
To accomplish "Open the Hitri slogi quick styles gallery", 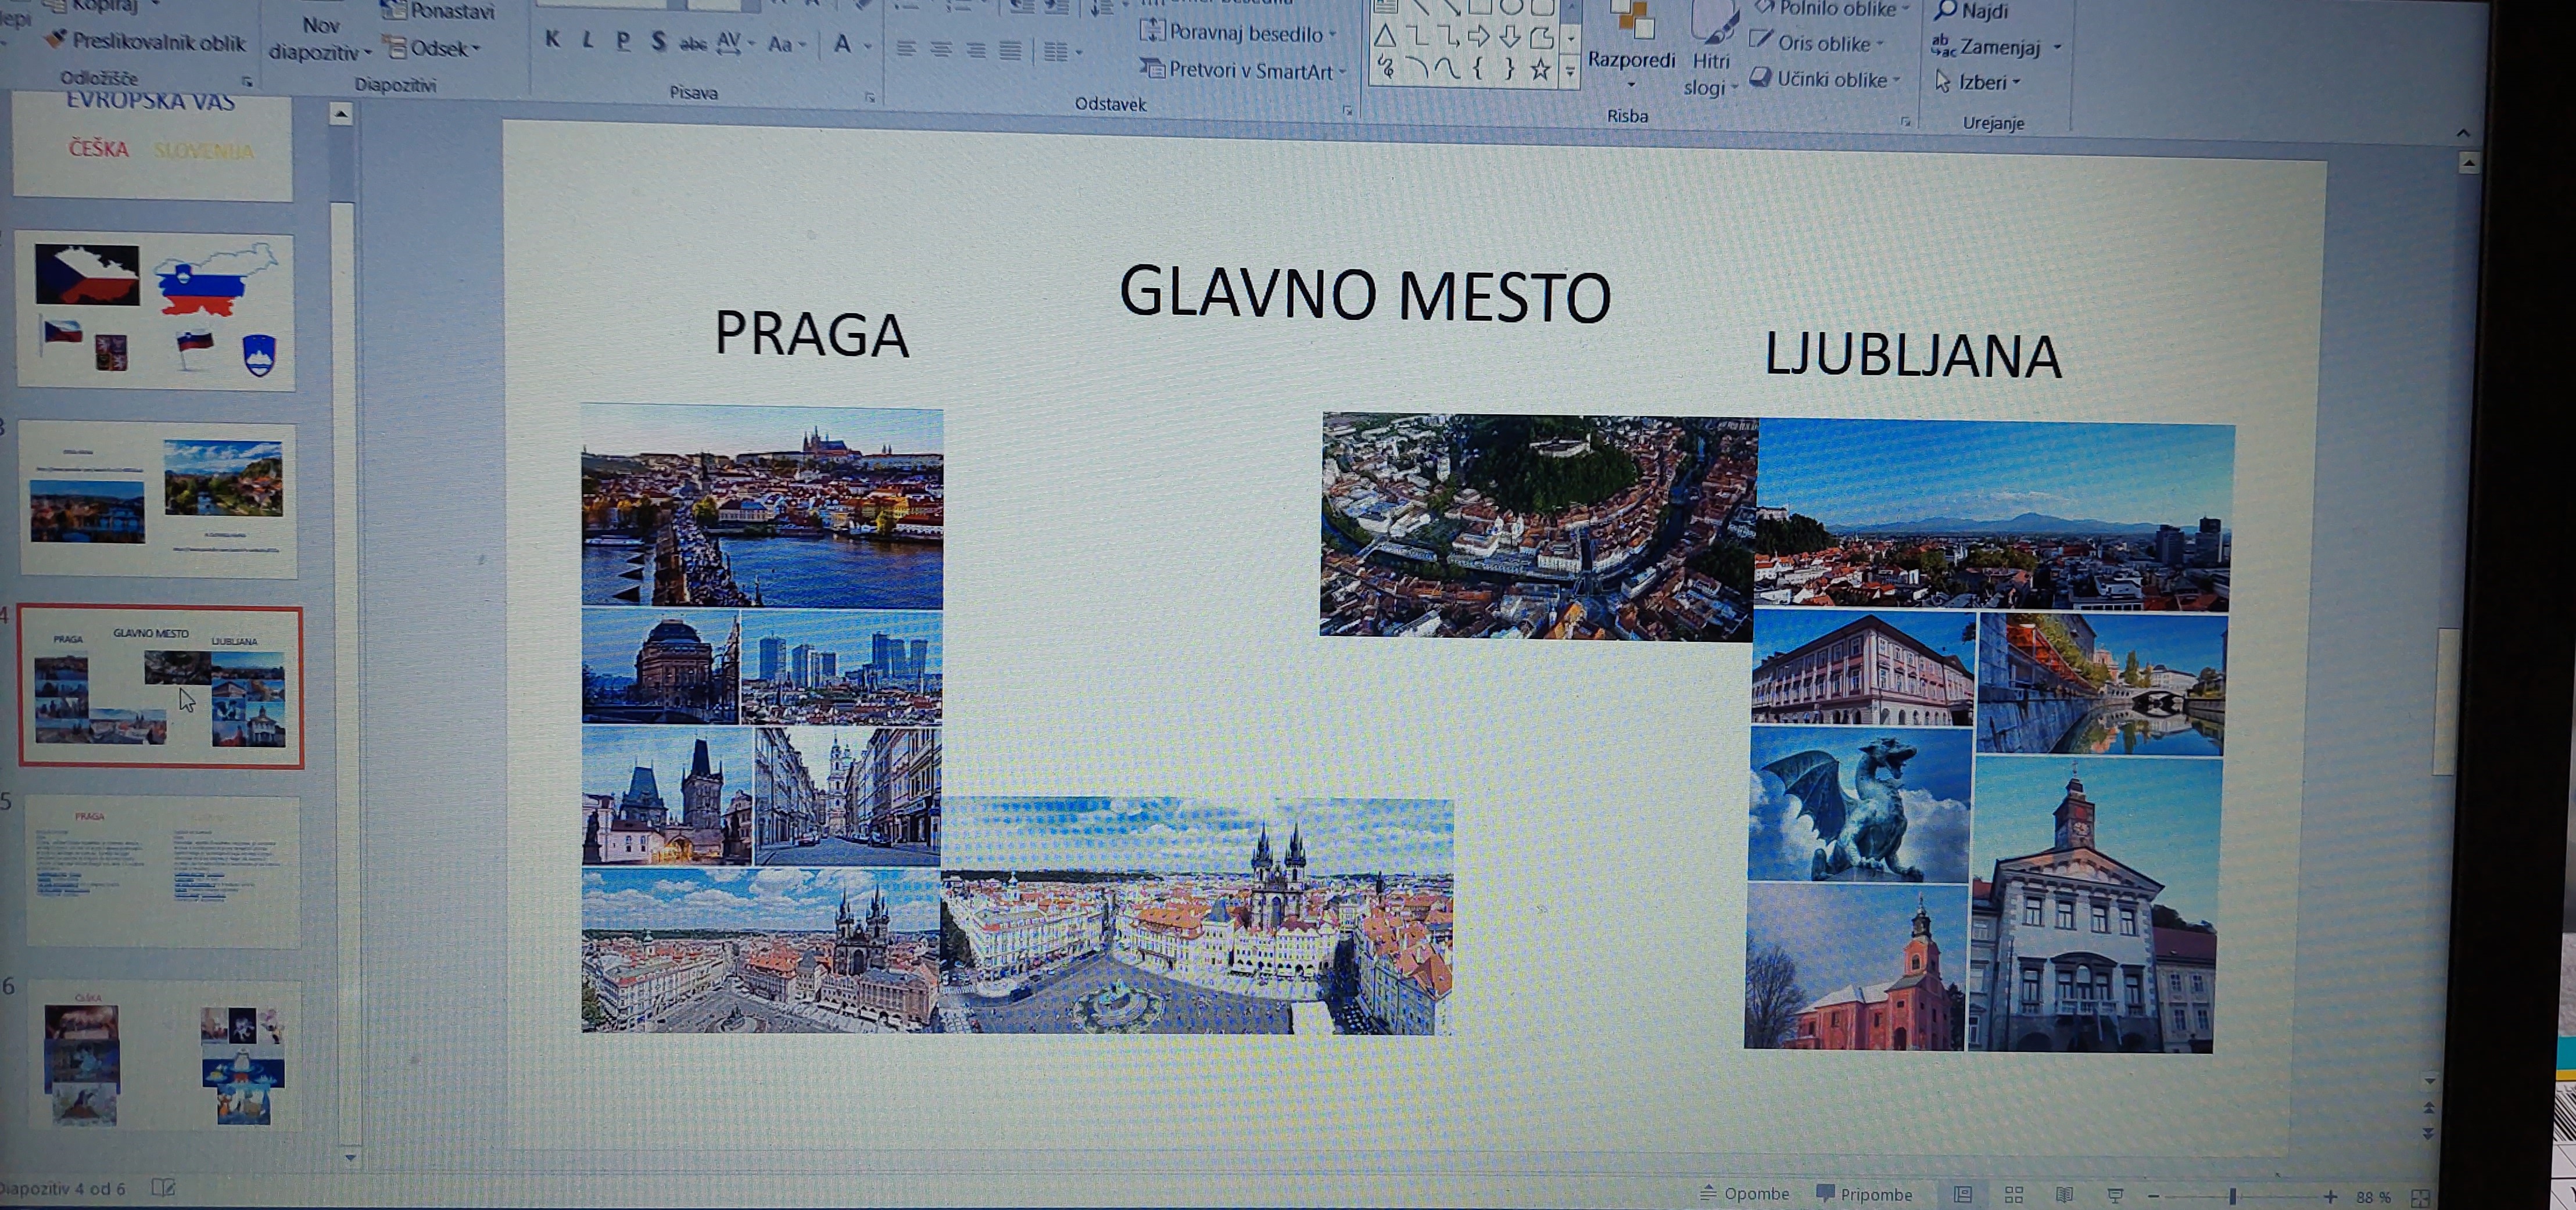I will 1711,50.
